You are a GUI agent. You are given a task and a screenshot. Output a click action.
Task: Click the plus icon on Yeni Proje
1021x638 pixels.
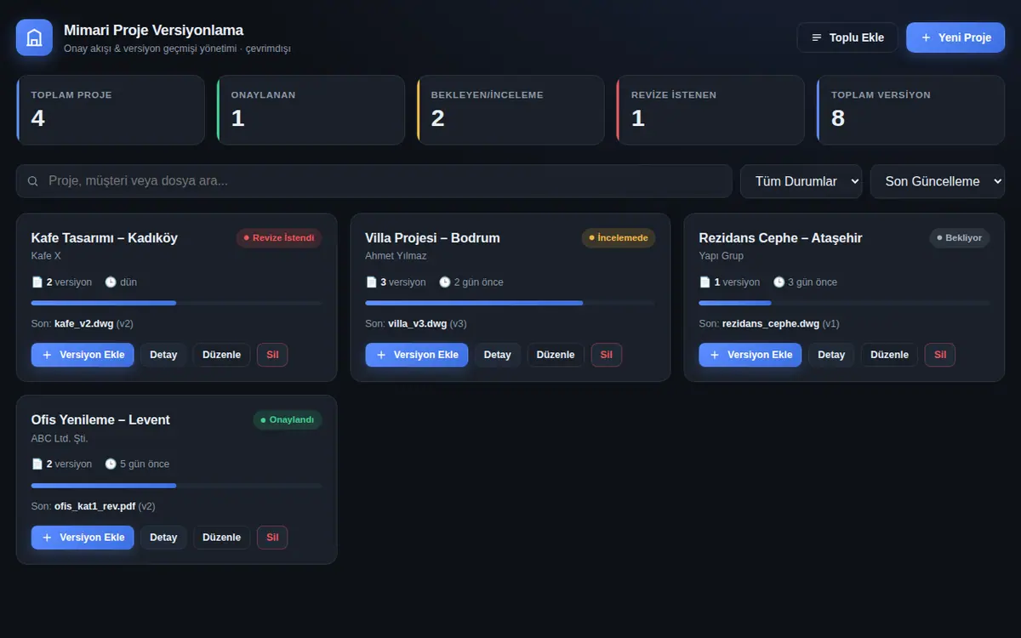926,37
